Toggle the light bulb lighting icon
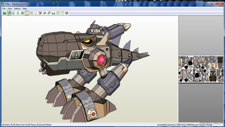This screenshot has width=225, height=127. pyautogui.click(x=27, y=13)
